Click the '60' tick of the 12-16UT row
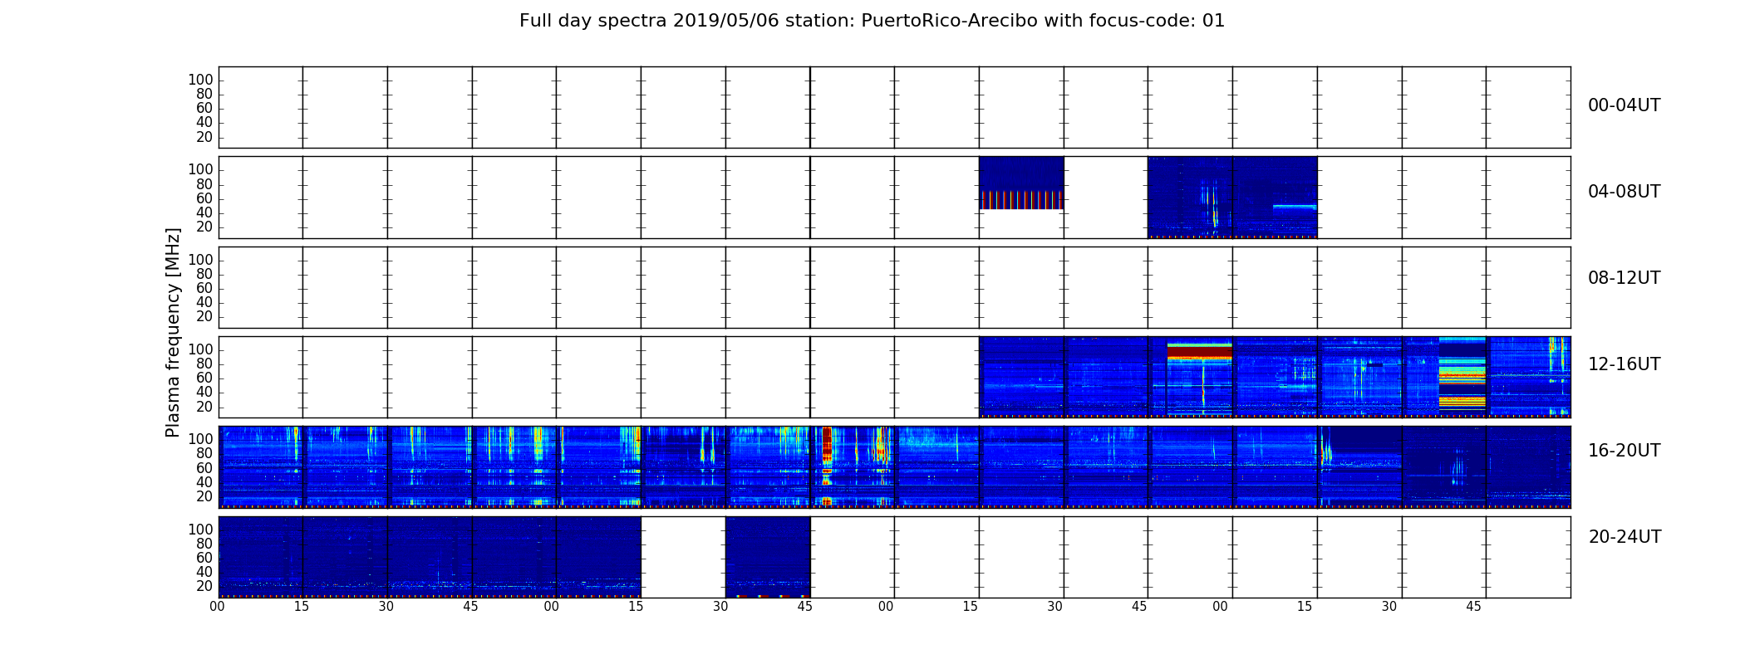This screenshot has height=664, width=1745. tap(204, 378)
